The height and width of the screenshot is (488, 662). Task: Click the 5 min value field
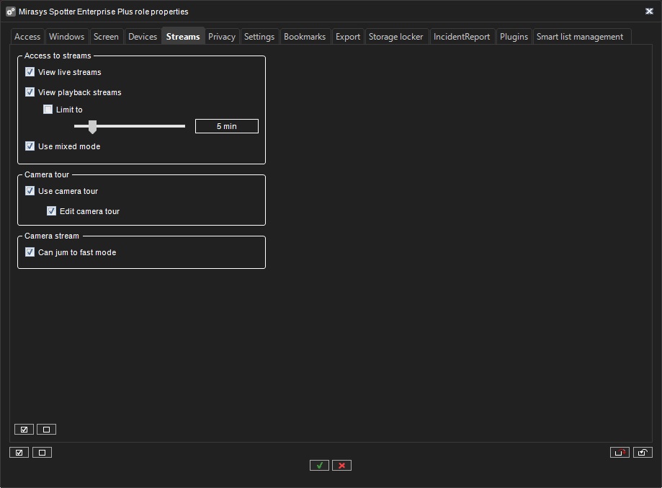coord(226,126)
